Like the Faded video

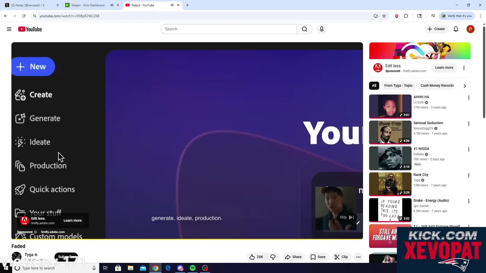click(256, 257)
